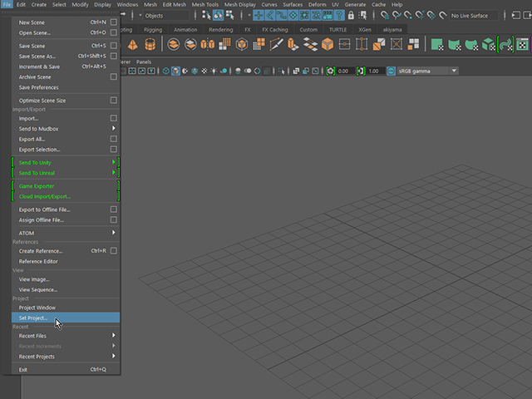Image resolution: width=532 pixels, height=399 pixels.
Task: Click the use all lights bulb icon
Action: coord(214,71)
